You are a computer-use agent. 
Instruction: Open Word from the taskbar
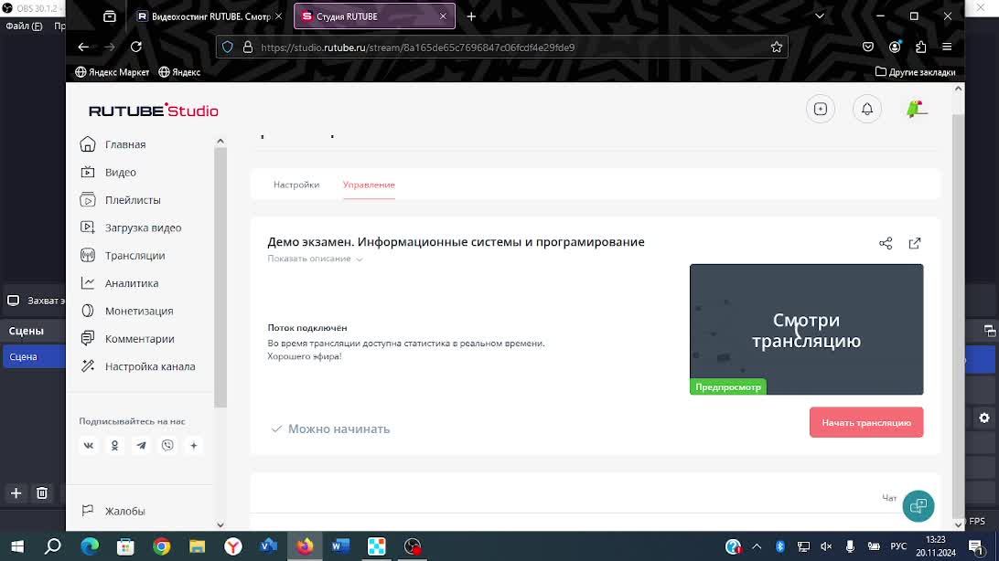[x=341, y=546]
